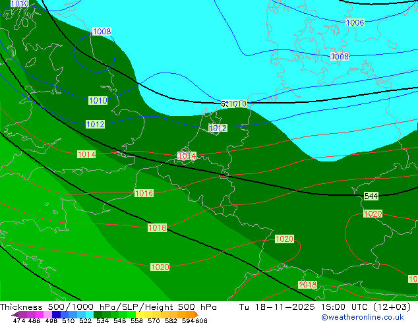
Task: Click the '582' legend value
Action: [x=171, y=320]
